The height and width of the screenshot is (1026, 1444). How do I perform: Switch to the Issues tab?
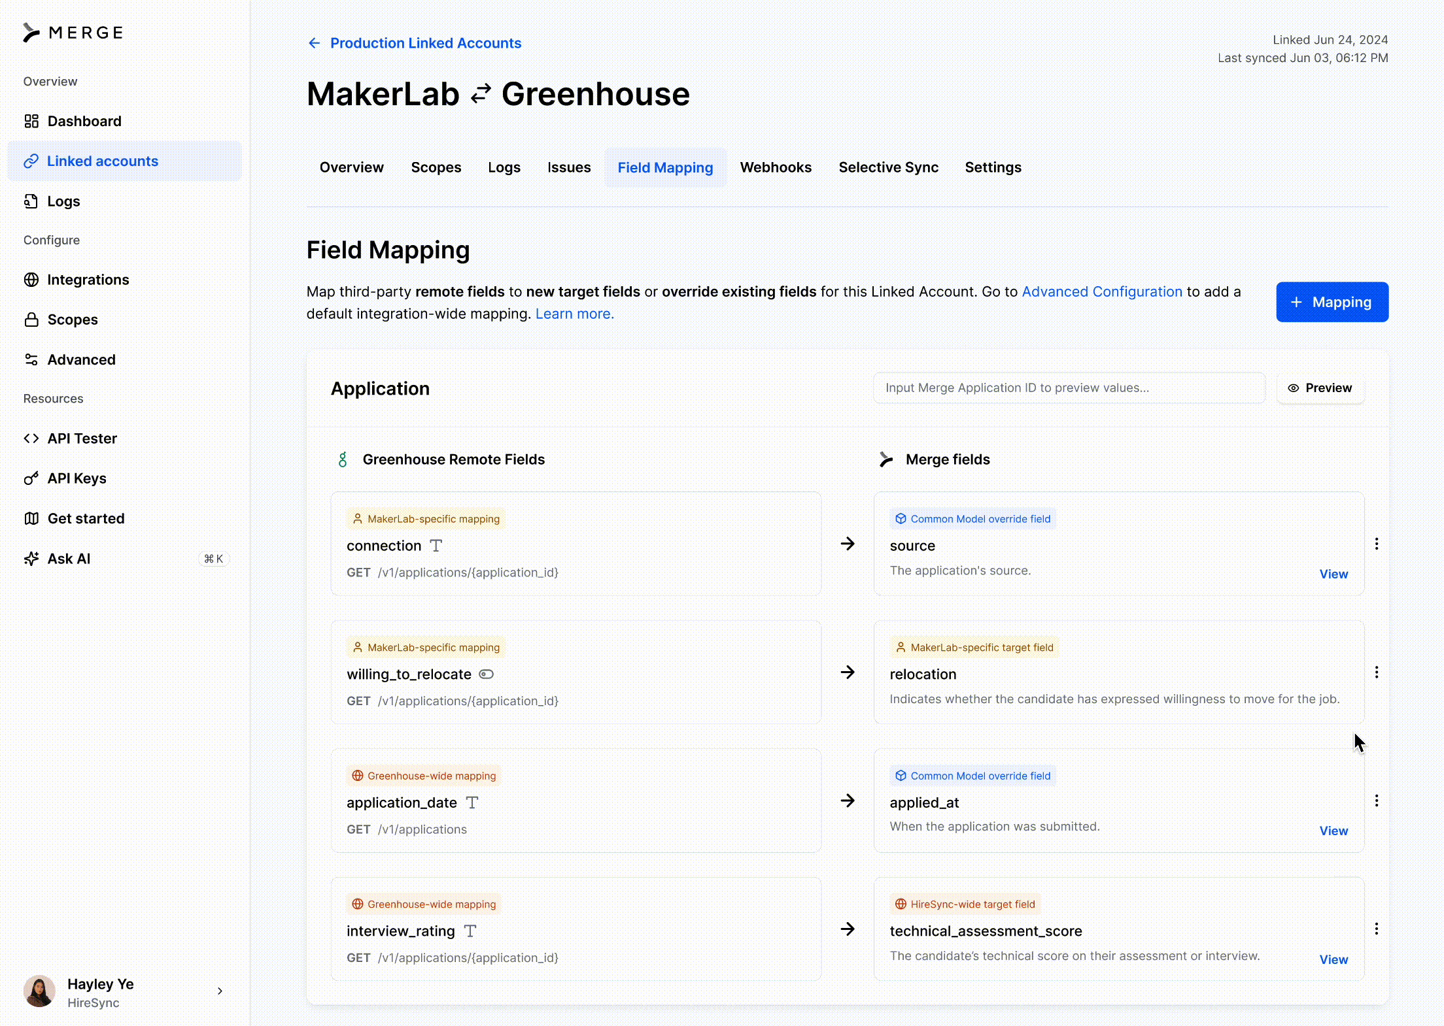569,167
